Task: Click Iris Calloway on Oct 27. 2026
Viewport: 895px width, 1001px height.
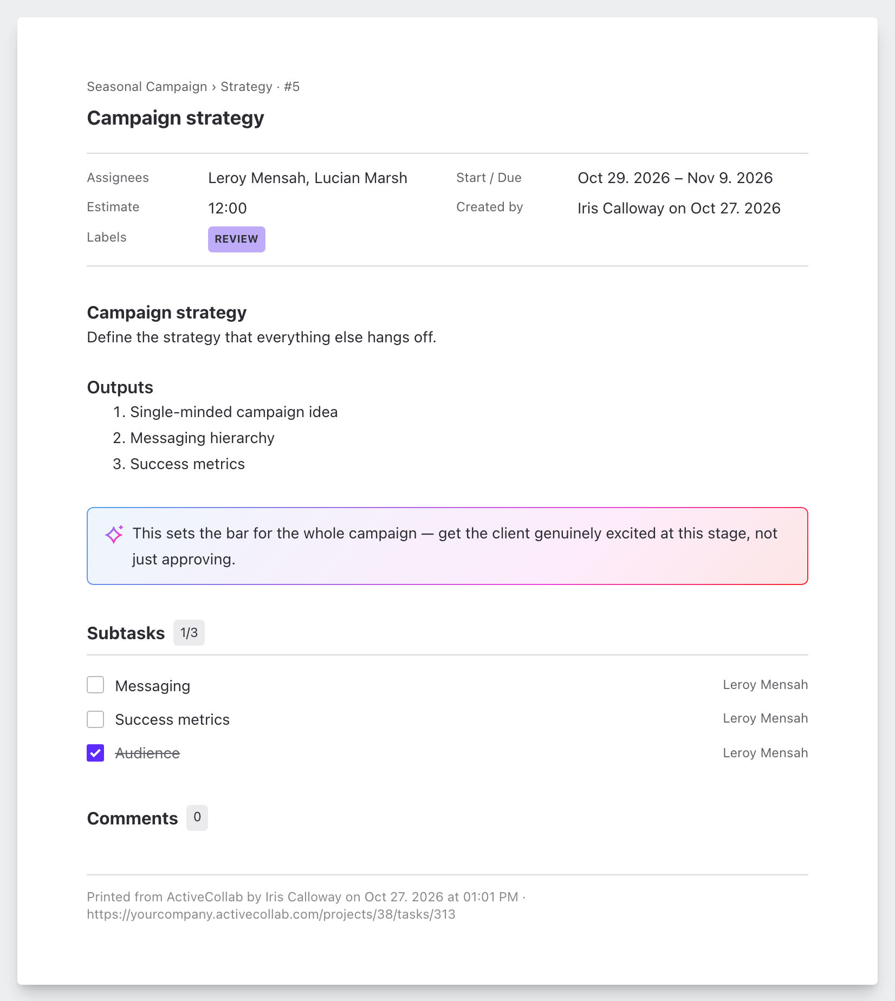Action: click(679, 209)
